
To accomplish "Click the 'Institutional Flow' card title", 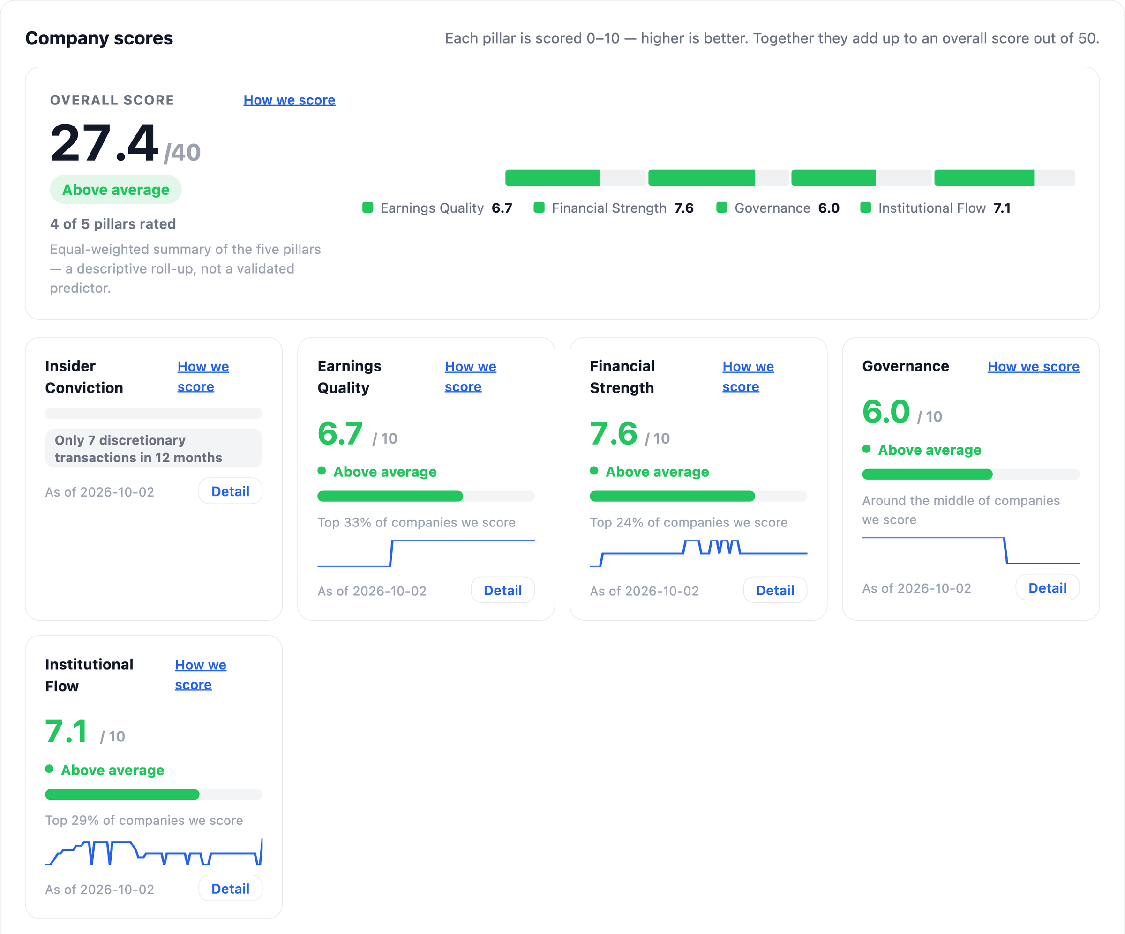I will 89,675.
